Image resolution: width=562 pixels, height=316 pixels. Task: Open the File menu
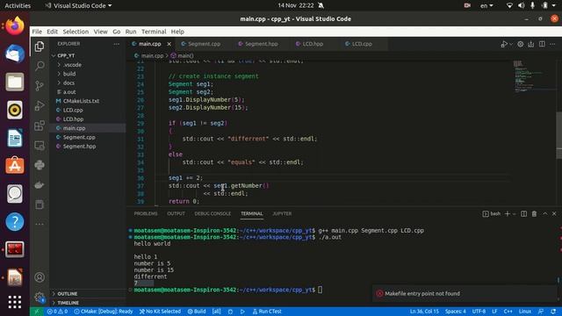tap(37, 32)
